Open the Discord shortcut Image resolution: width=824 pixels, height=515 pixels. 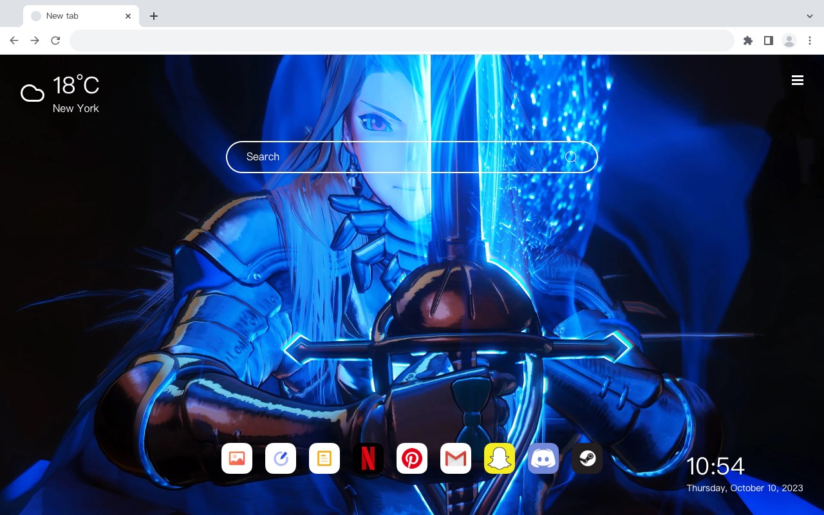(x=543, y=458)
